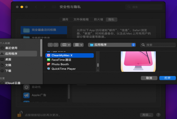
Task: Switch to the 文件保险箱 tab
Action: [81, 20]
